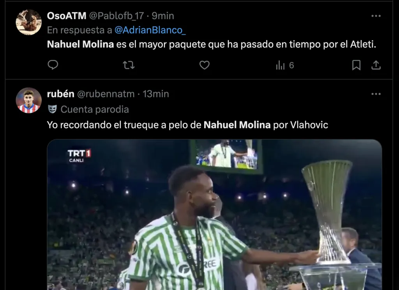Bookmark OsoATM's tweet
399x290 pixels.
click(356, 65)
